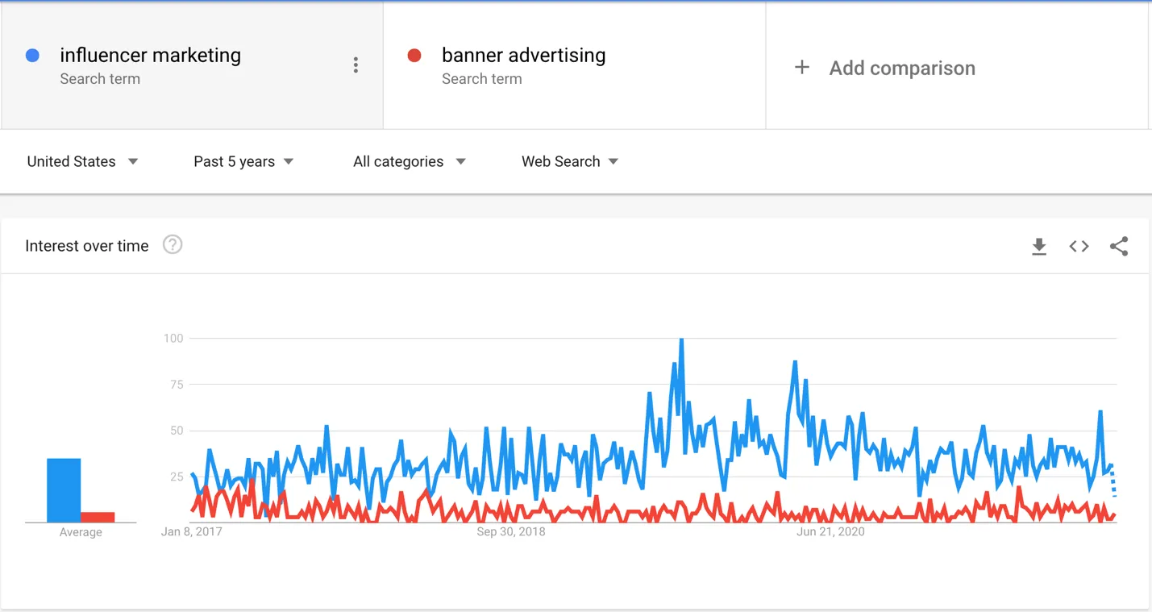Click the Add comparison button
This screenshot has height=612, width=1152.
click(x=901, y=68)
